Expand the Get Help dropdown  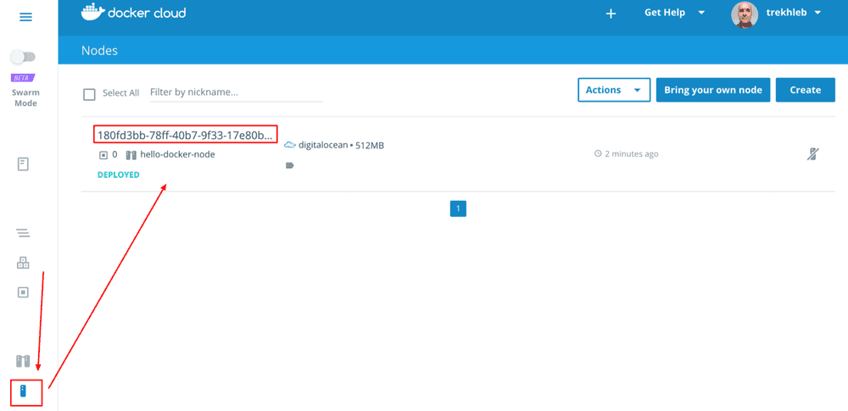coord(674,13)
